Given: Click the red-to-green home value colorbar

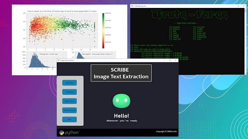Looking at the screenshot, I should click(103, 31).
